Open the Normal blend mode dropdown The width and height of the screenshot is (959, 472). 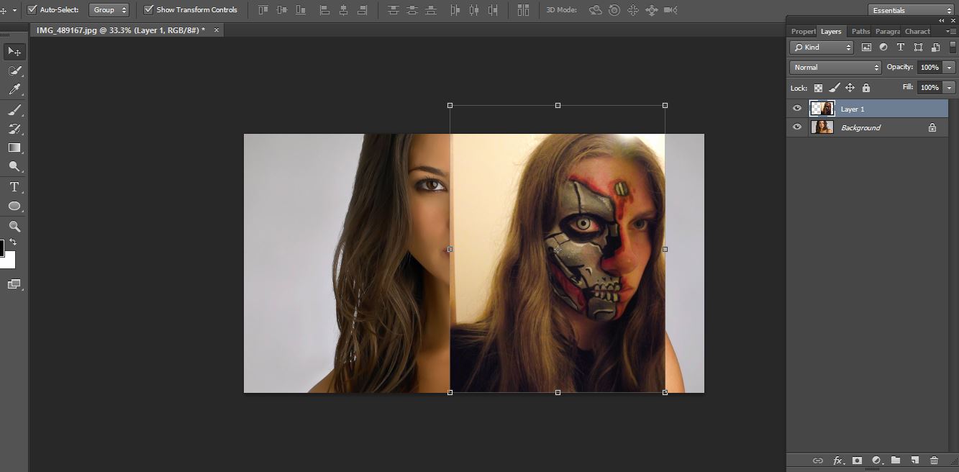point(835,67)
